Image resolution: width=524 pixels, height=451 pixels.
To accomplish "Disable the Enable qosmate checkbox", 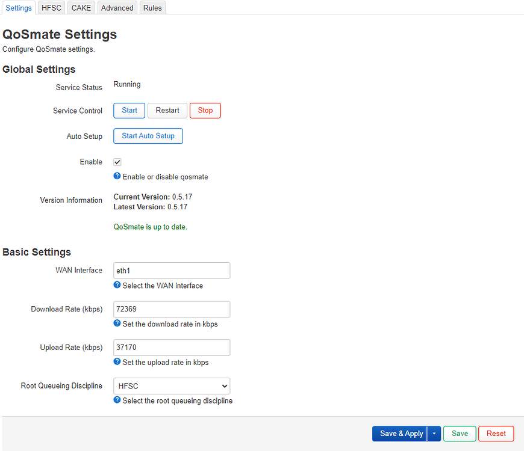I will pos(117,162).
